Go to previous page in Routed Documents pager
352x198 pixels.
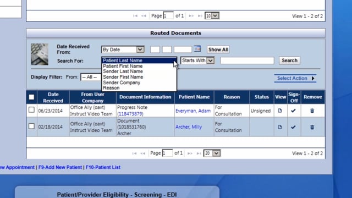click(143, 153)
